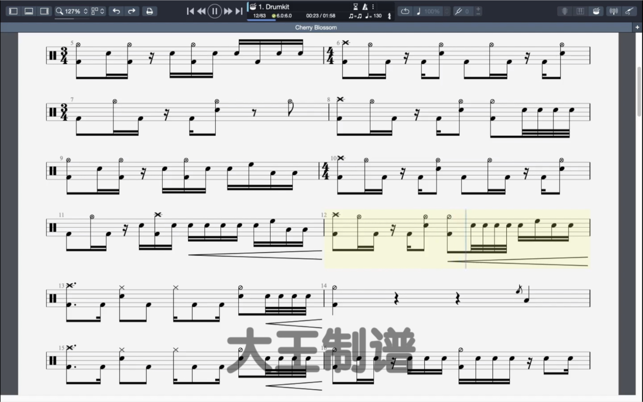
Task: Click the tonality tuning fork icon
Action: point(458,11)
